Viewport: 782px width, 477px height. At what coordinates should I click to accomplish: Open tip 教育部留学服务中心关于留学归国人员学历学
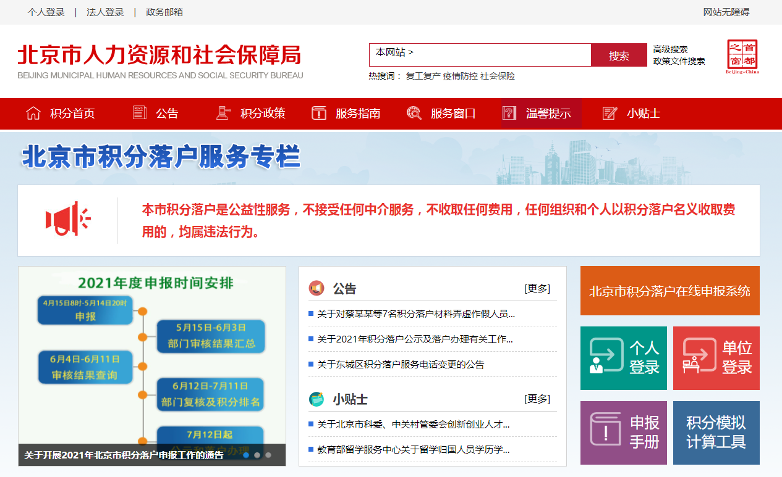coord(414,449)
